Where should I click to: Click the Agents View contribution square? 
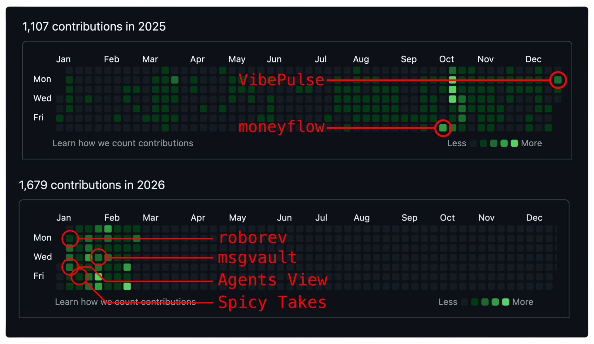70,267
